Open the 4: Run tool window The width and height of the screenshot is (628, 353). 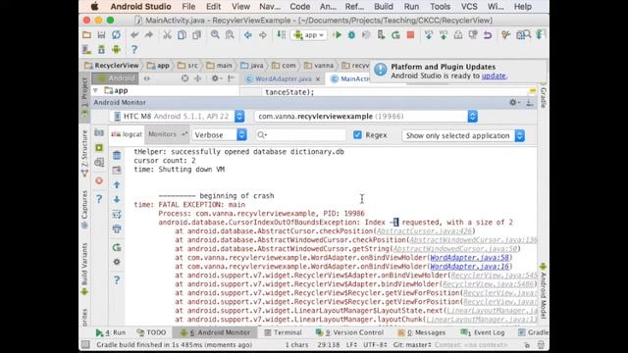tap(111, 332)
